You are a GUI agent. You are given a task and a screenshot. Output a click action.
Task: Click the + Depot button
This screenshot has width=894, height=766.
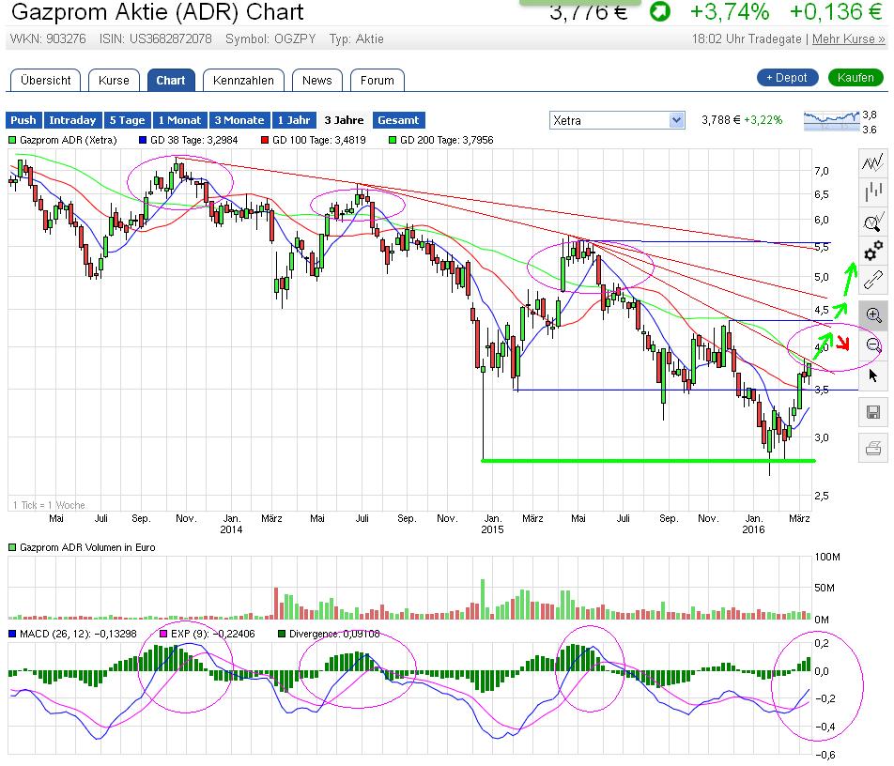click(787, 78)
